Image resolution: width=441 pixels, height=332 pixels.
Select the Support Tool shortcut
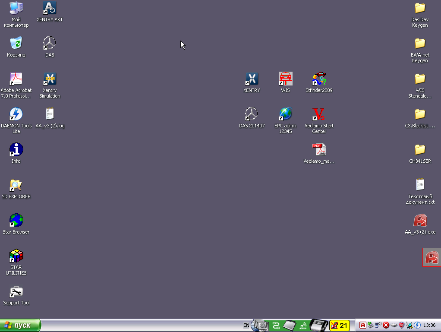(x=16, y=295)
